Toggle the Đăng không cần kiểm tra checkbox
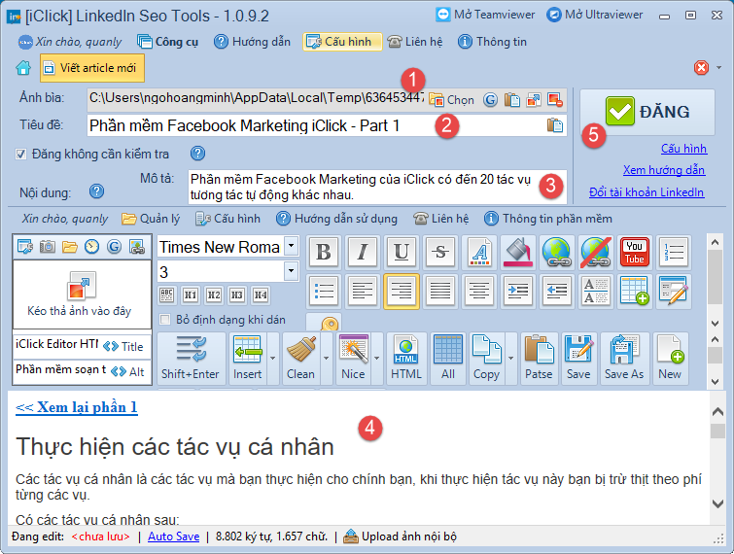The width and height of the screenshot is (734, 554). [x=20, y=154]
